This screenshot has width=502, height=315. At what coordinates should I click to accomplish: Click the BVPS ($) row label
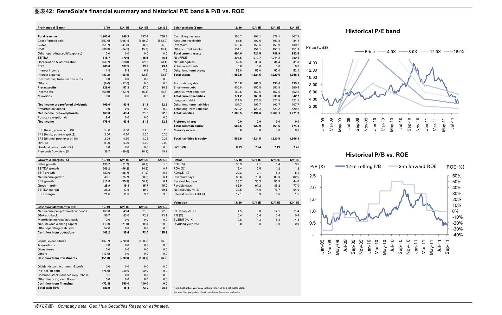180,147
